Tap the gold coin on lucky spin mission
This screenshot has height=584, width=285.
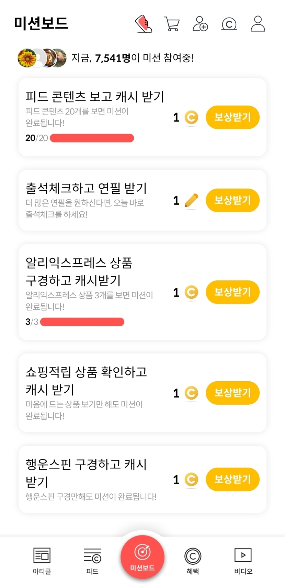(x=191, y=479)
